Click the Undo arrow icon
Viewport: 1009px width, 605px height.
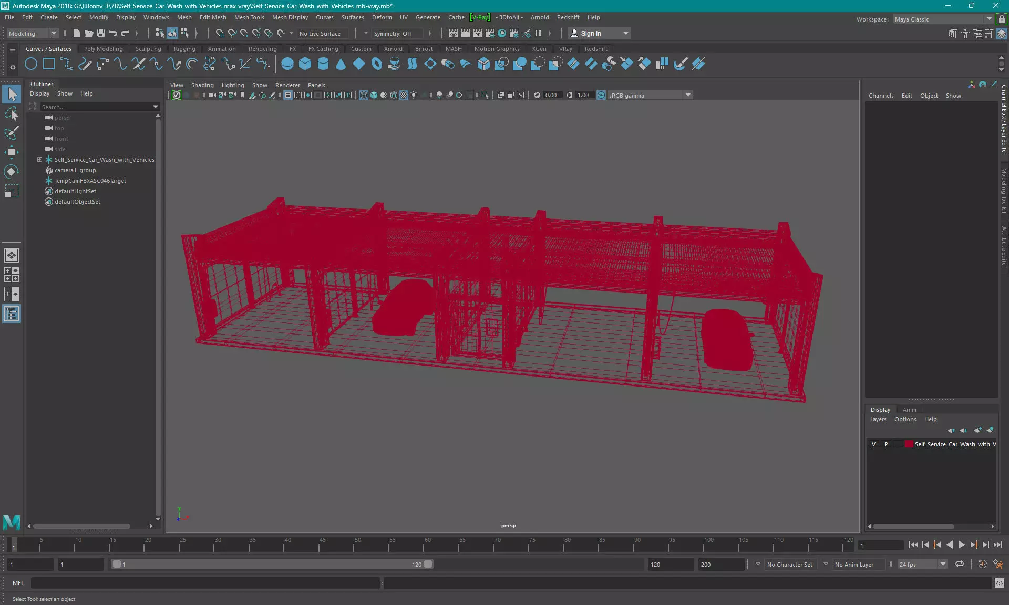pos(113,33)
